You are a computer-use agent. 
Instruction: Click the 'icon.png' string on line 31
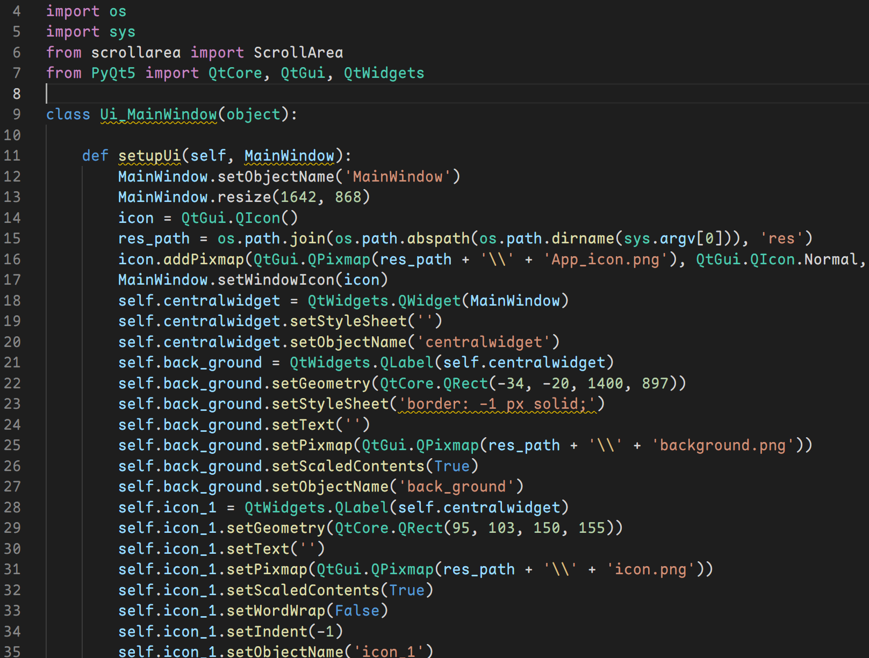point(650,569)
